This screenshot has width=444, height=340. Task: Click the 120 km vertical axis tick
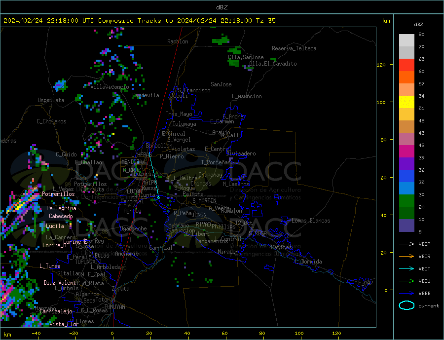click(381, 65)
